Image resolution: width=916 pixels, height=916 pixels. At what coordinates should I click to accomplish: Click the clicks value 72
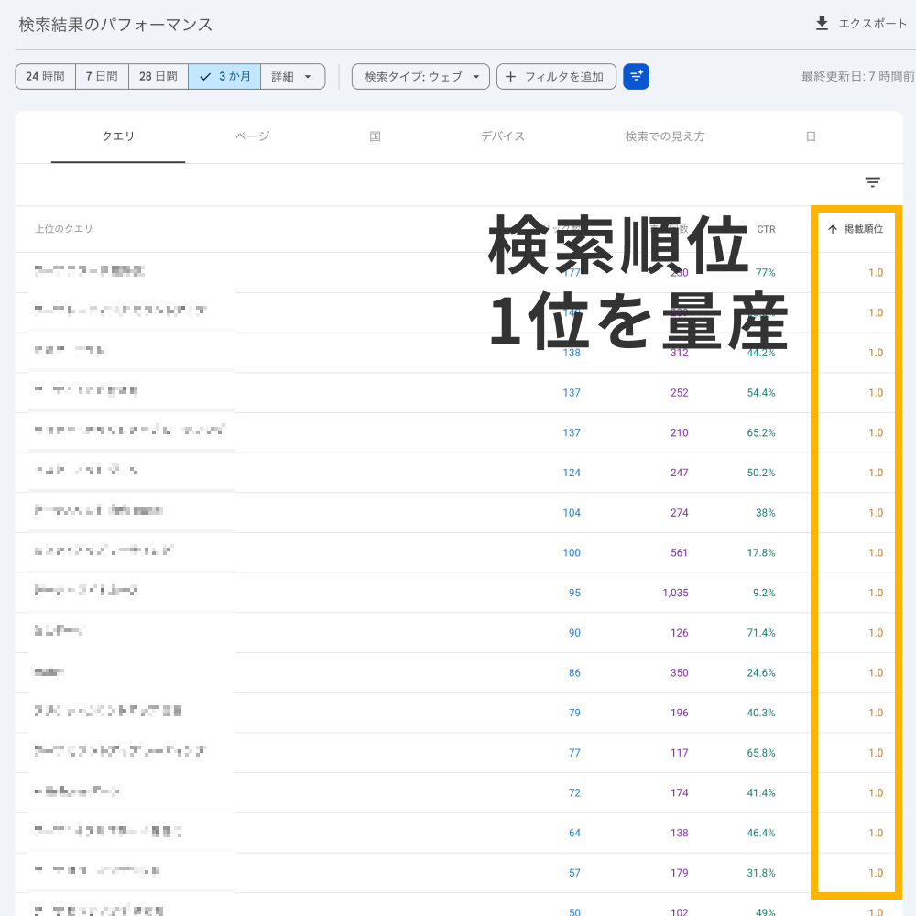pyautogui.click(x=574, y=792)
